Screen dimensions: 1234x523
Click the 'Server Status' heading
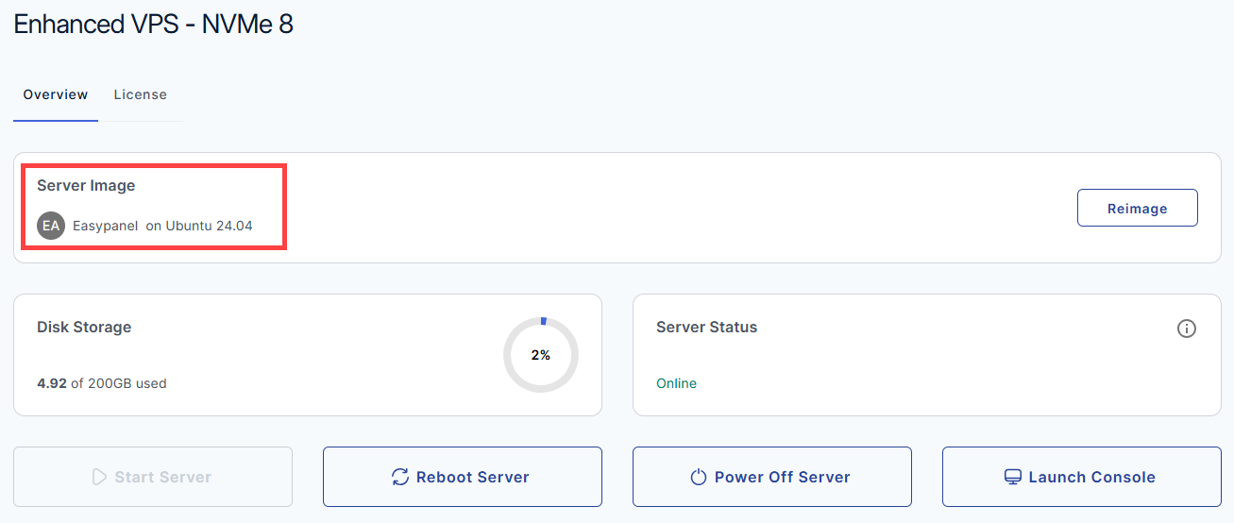[707, 328]
